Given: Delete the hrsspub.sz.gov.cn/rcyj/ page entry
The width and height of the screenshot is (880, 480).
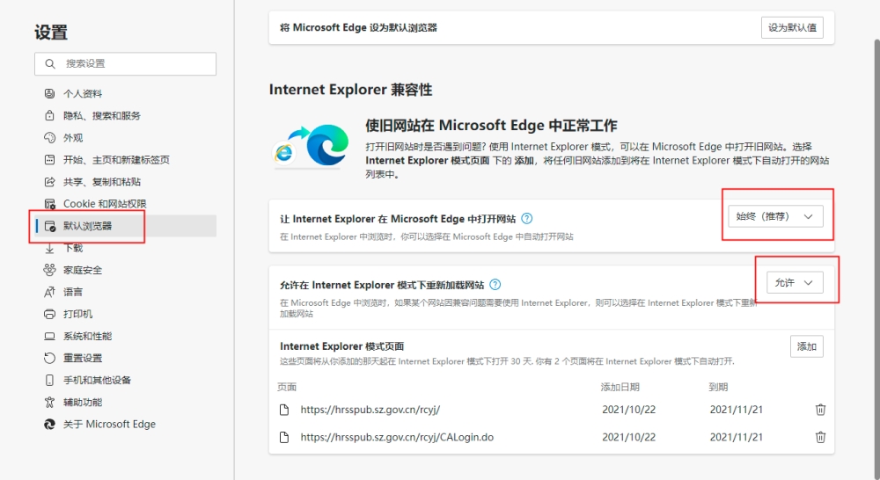Looking at the screenshot, I should (x=820, y=410).
